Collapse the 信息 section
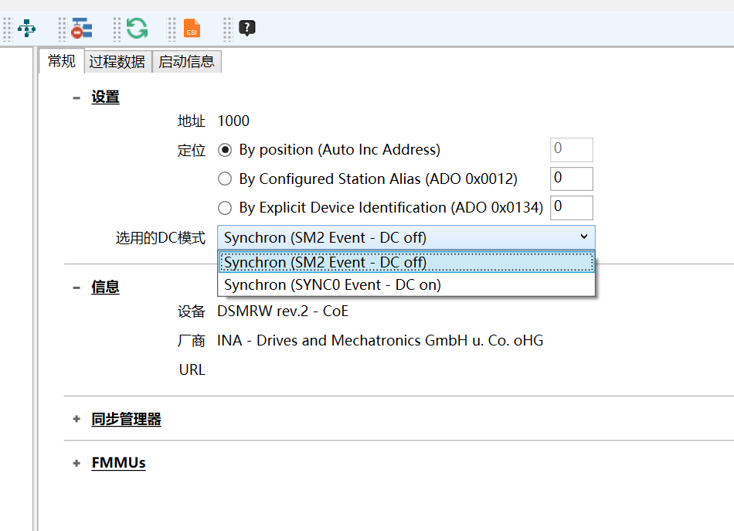This screenshot has width=734, height=531. pyautogui.click(x=76, y=288)
